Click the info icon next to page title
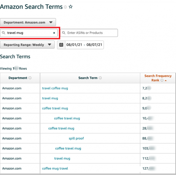The width and height of the screenshot is (176, 175). [65, 7]
